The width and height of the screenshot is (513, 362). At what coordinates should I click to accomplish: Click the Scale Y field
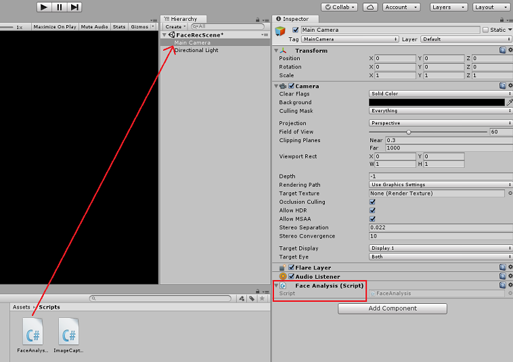pos(444,76)
